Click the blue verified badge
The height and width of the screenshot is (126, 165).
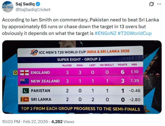tap(38, 4)
